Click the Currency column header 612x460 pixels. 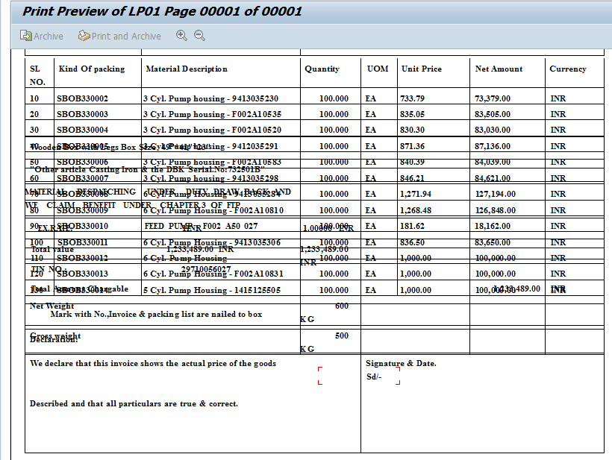(x=568, y=69)
